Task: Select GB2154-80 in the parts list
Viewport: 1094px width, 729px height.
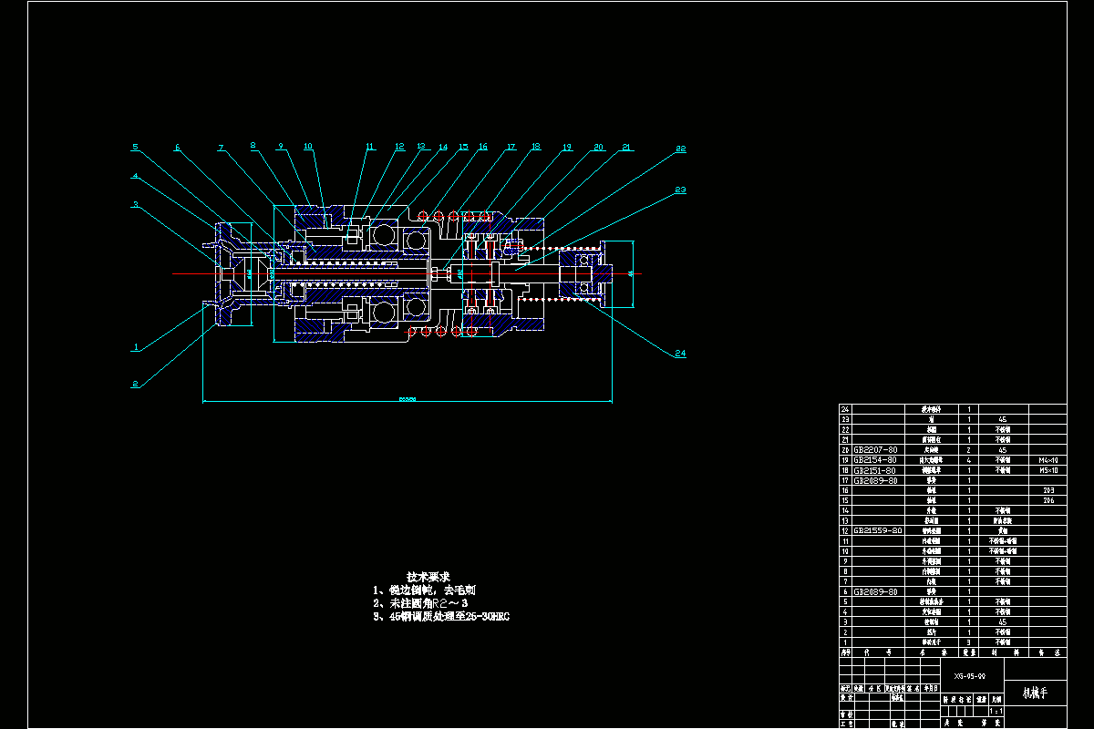Action: [875, 460]
